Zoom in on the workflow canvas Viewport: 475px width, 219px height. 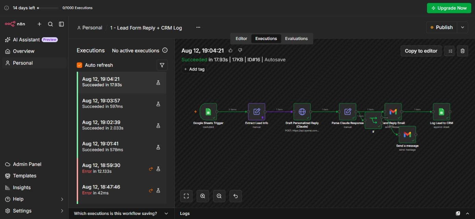tap(203, 196)
